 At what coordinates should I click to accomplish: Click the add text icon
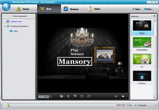[x=75, y=96]
